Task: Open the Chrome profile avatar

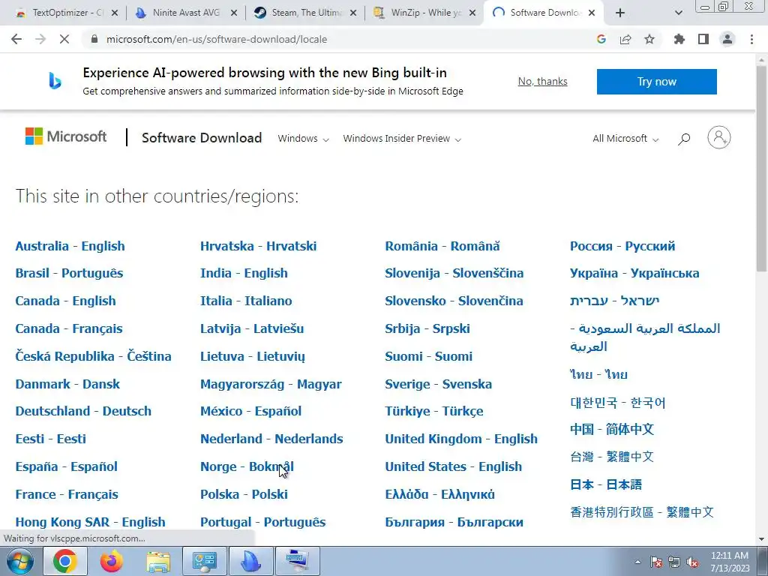Action: (727, 39)
